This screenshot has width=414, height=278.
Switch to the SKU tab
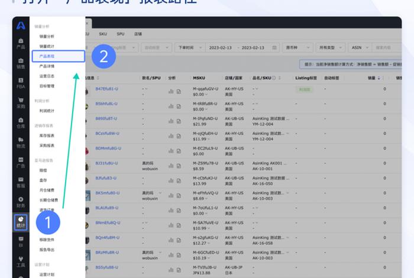coord(103,34)
